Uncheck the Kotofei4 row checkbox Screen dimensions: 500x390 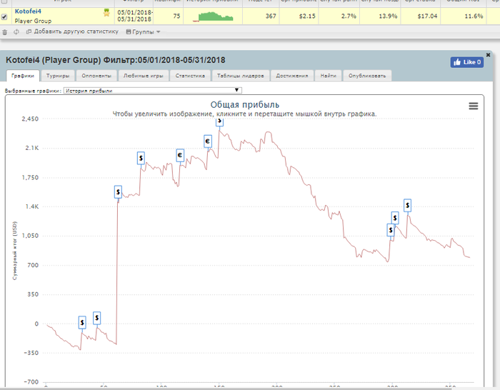pos(4,17)
